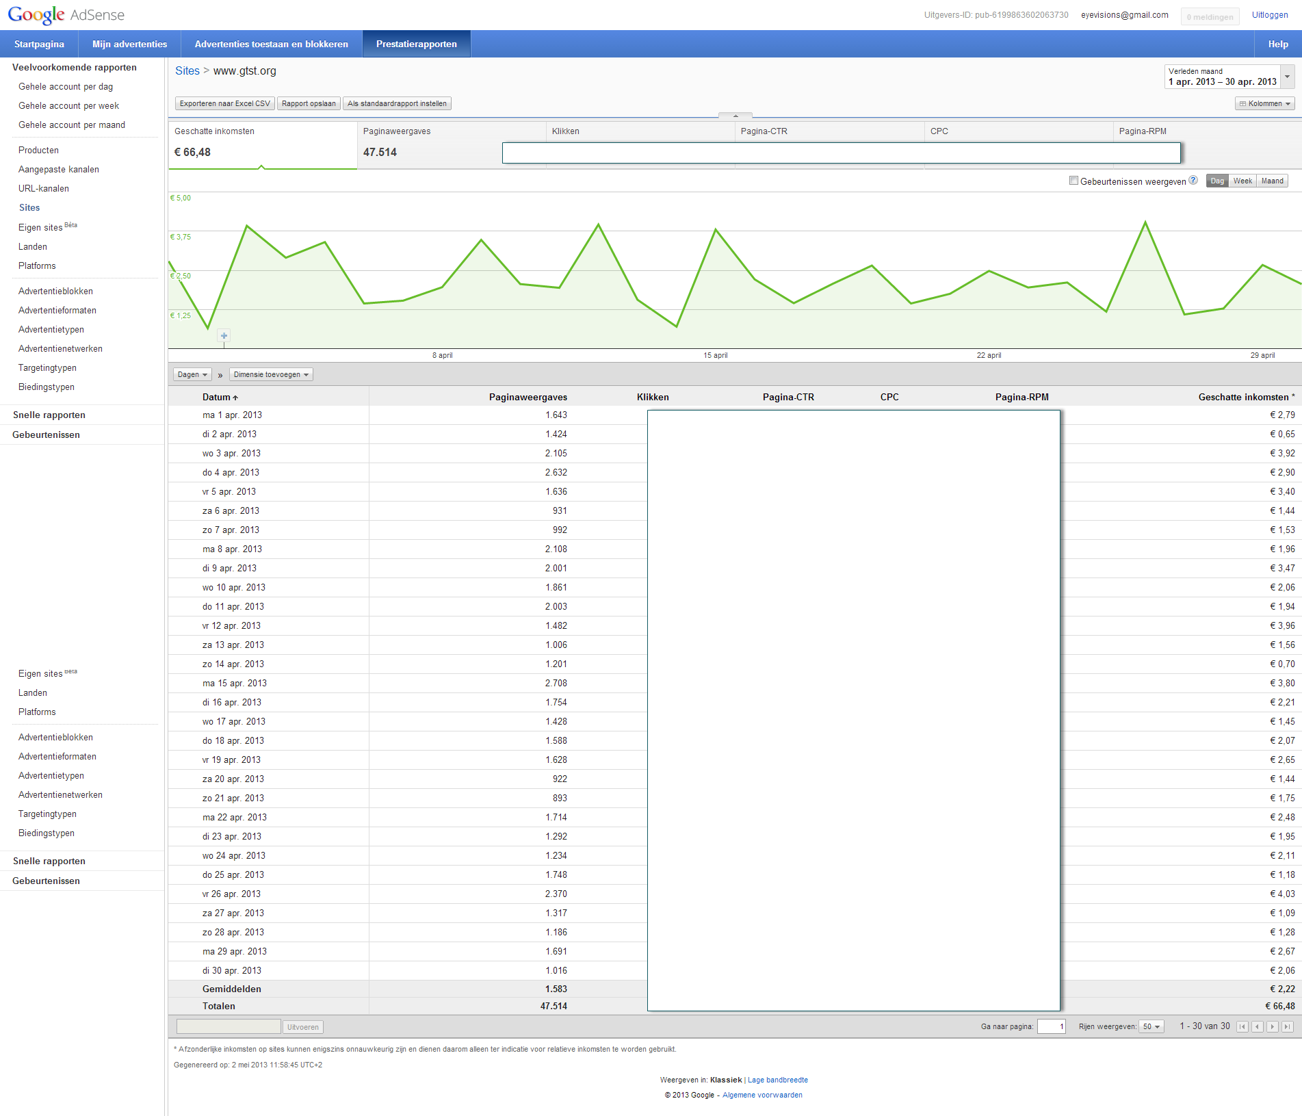Expand the upper Snelle rapporten section
This screenshot has height=1116, width=1302.
pos(49,415)
